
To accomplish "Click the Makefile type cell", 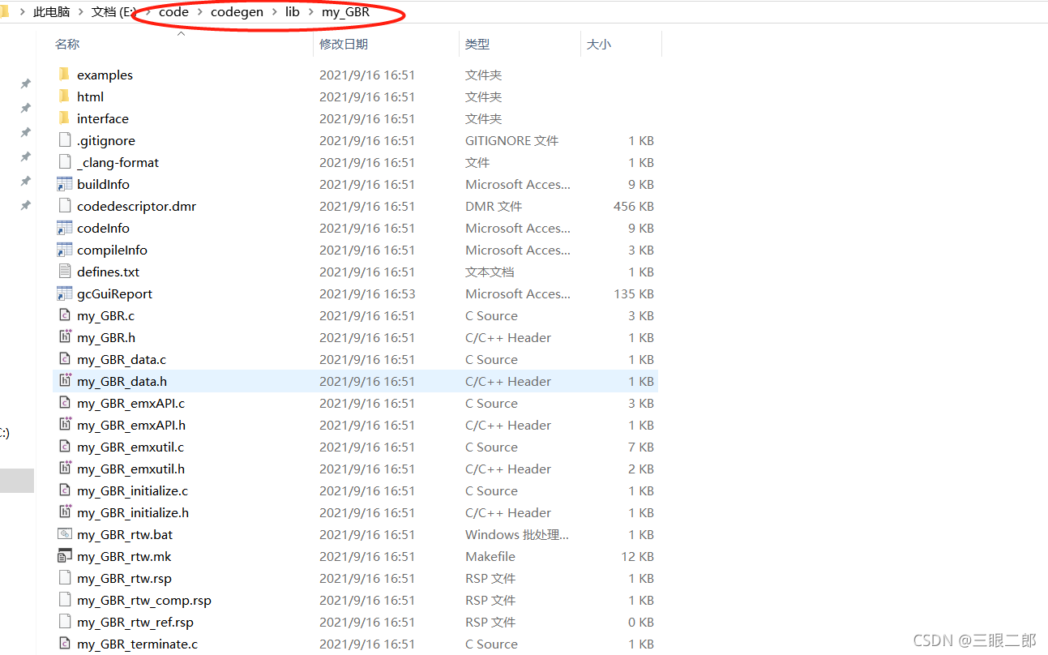I will click(490, 556).
